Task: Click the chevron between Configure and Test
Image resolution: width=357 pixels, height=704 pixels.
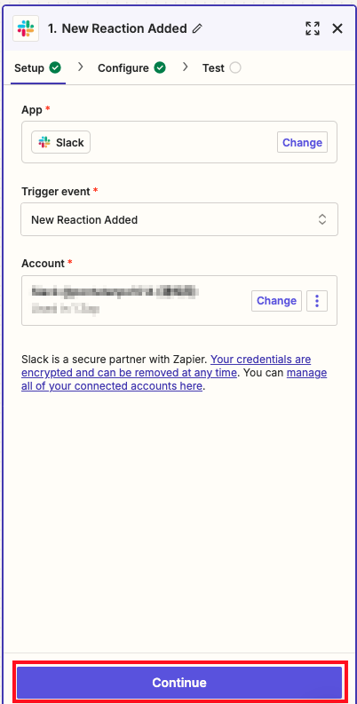Action: pos(185,67)
